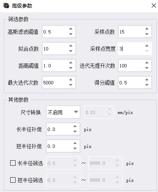Screen dimensions: 158x192
Task: Click the 采样点数 field showing 15
Action: point(131,32)
